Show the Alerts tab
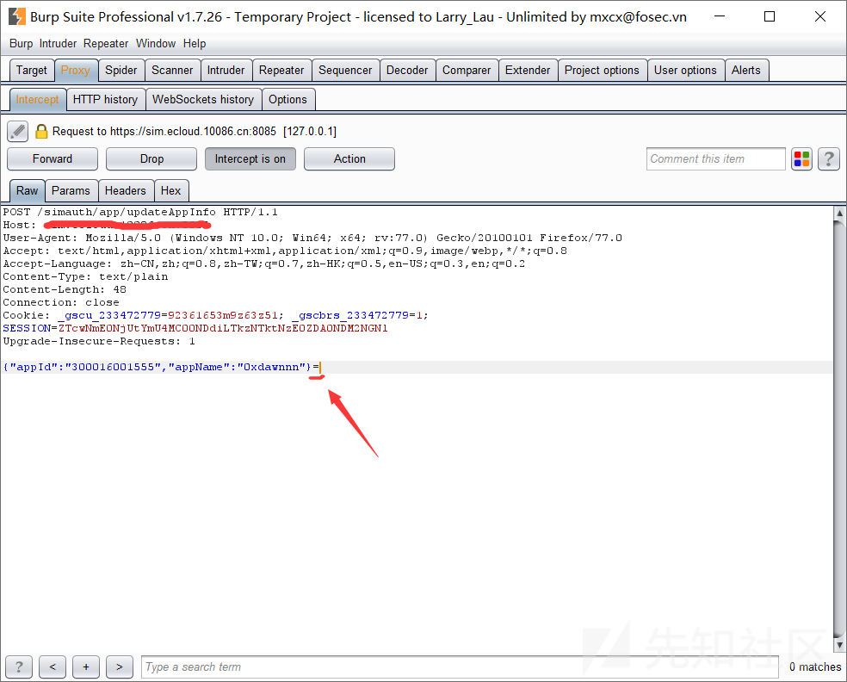Screen dimensions: 847x682 click(746, 71)
